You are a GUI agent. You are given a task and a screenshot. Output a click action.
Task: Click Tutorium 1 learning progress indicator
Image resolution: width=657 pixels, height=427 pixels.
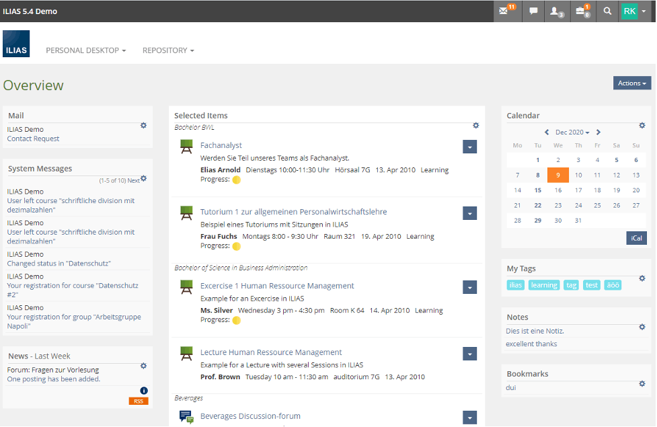pyautogui.click(x=236, y=246)
